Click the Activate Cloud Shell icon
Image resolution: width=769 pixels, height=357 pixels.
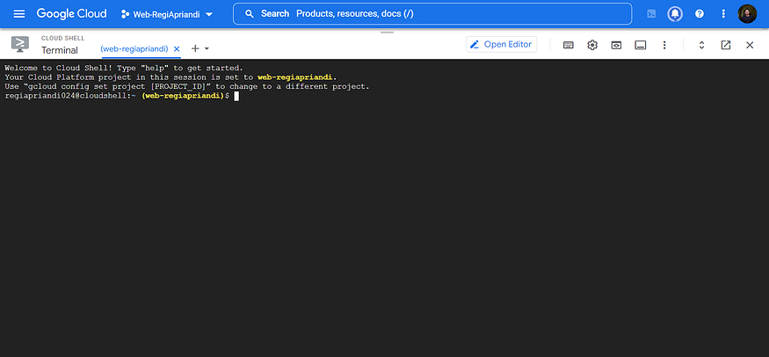pos(650,14)
